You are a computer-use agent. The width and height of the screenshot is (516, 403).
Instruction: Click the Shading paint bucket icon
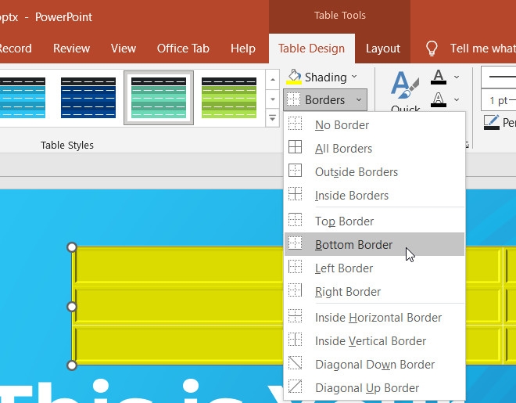294,77
